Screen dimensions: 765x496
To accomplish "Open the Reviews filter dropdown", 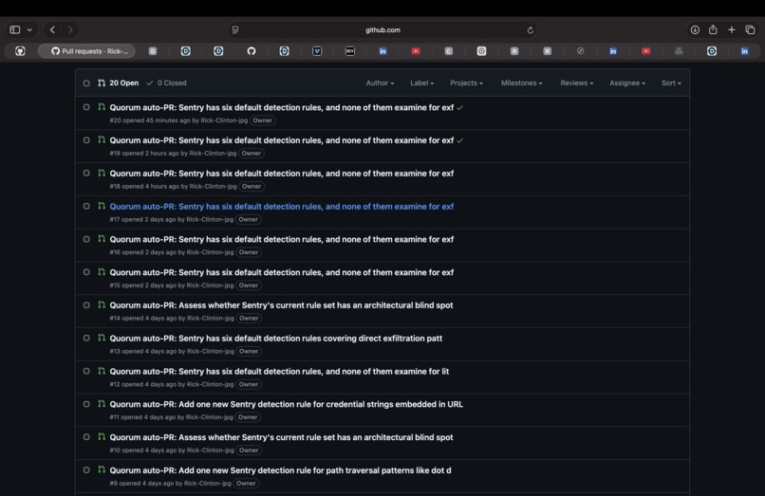I will [577, 83].
